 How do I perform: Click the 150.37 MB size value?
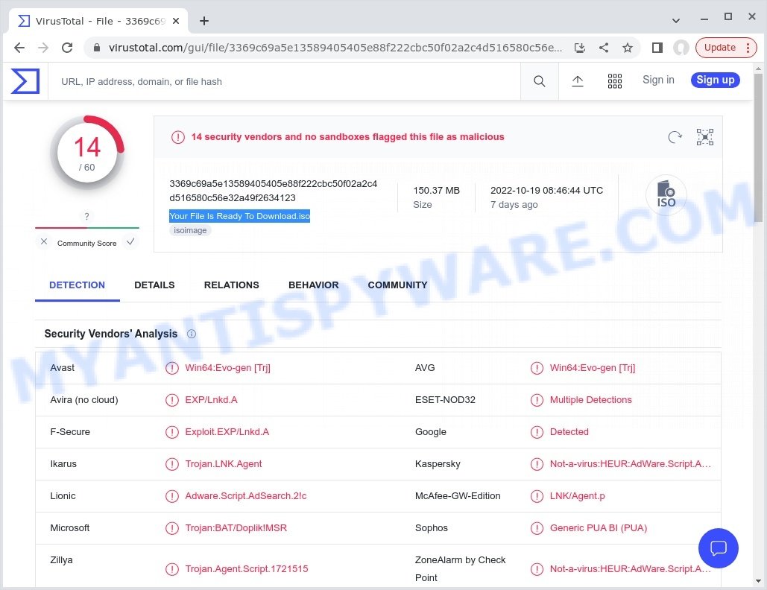point(436,190)
